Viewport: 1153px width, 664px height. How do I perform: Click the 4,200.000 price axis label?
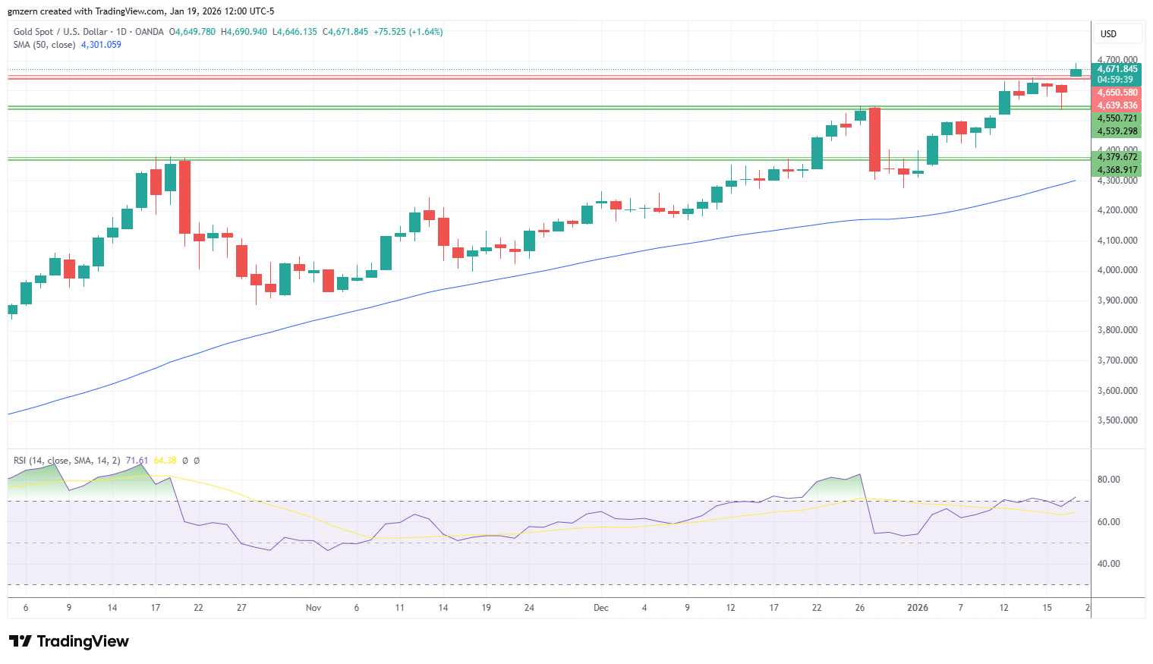pos(1117,210)
